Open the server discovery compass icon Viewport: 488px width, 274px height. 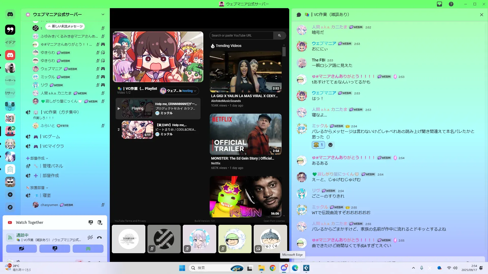(10, 207)
